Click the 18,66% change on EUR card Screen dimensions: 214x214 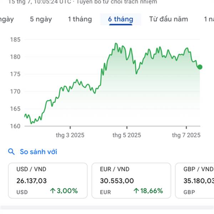coord(152,191)
